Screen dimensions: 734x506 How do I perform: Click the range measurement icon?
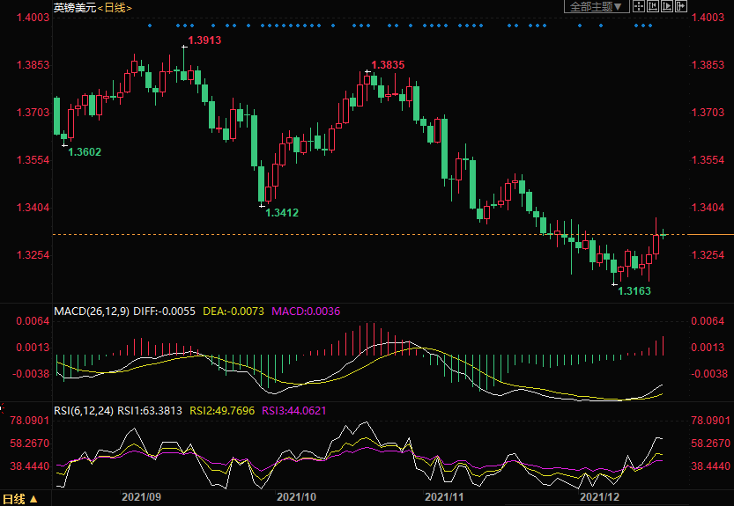click(x=653, y=6)
